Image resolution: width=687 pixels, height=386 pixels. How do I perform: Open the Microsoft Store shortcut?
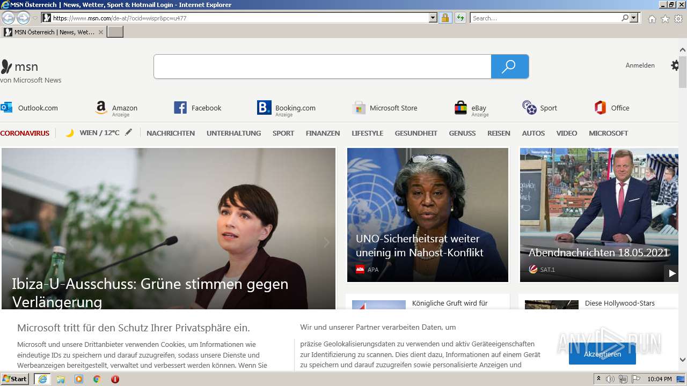(x=385, y=108)
